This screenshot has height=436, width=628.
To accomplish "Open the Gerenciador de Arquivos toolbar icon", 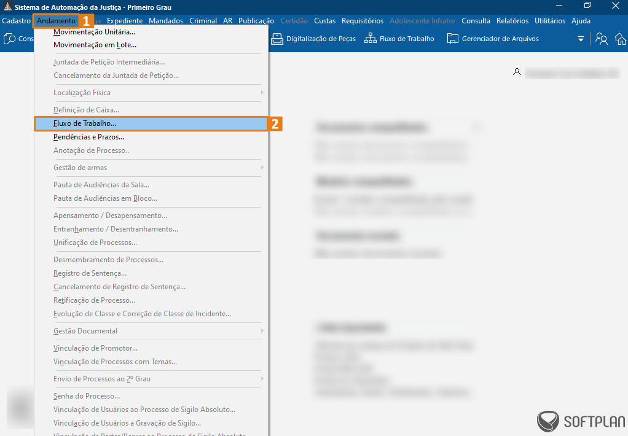I will point(453,39).
